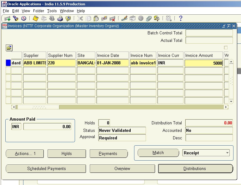Screen dimensions: 241x185
Task: Open the Edit menu
Action: coord(16,11)
